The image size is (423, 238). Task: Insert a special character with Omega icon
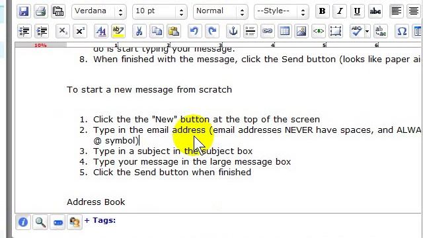(402, 31)
